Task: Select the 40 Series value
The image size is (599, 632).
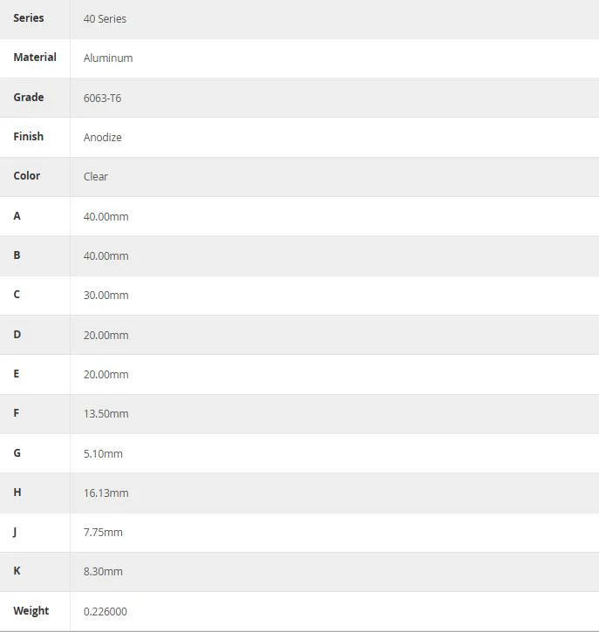Action: coord(105,19)
